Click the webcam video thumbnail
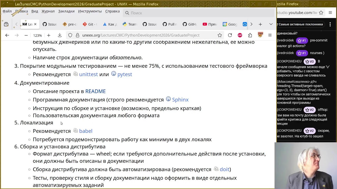 pos(306,166)
